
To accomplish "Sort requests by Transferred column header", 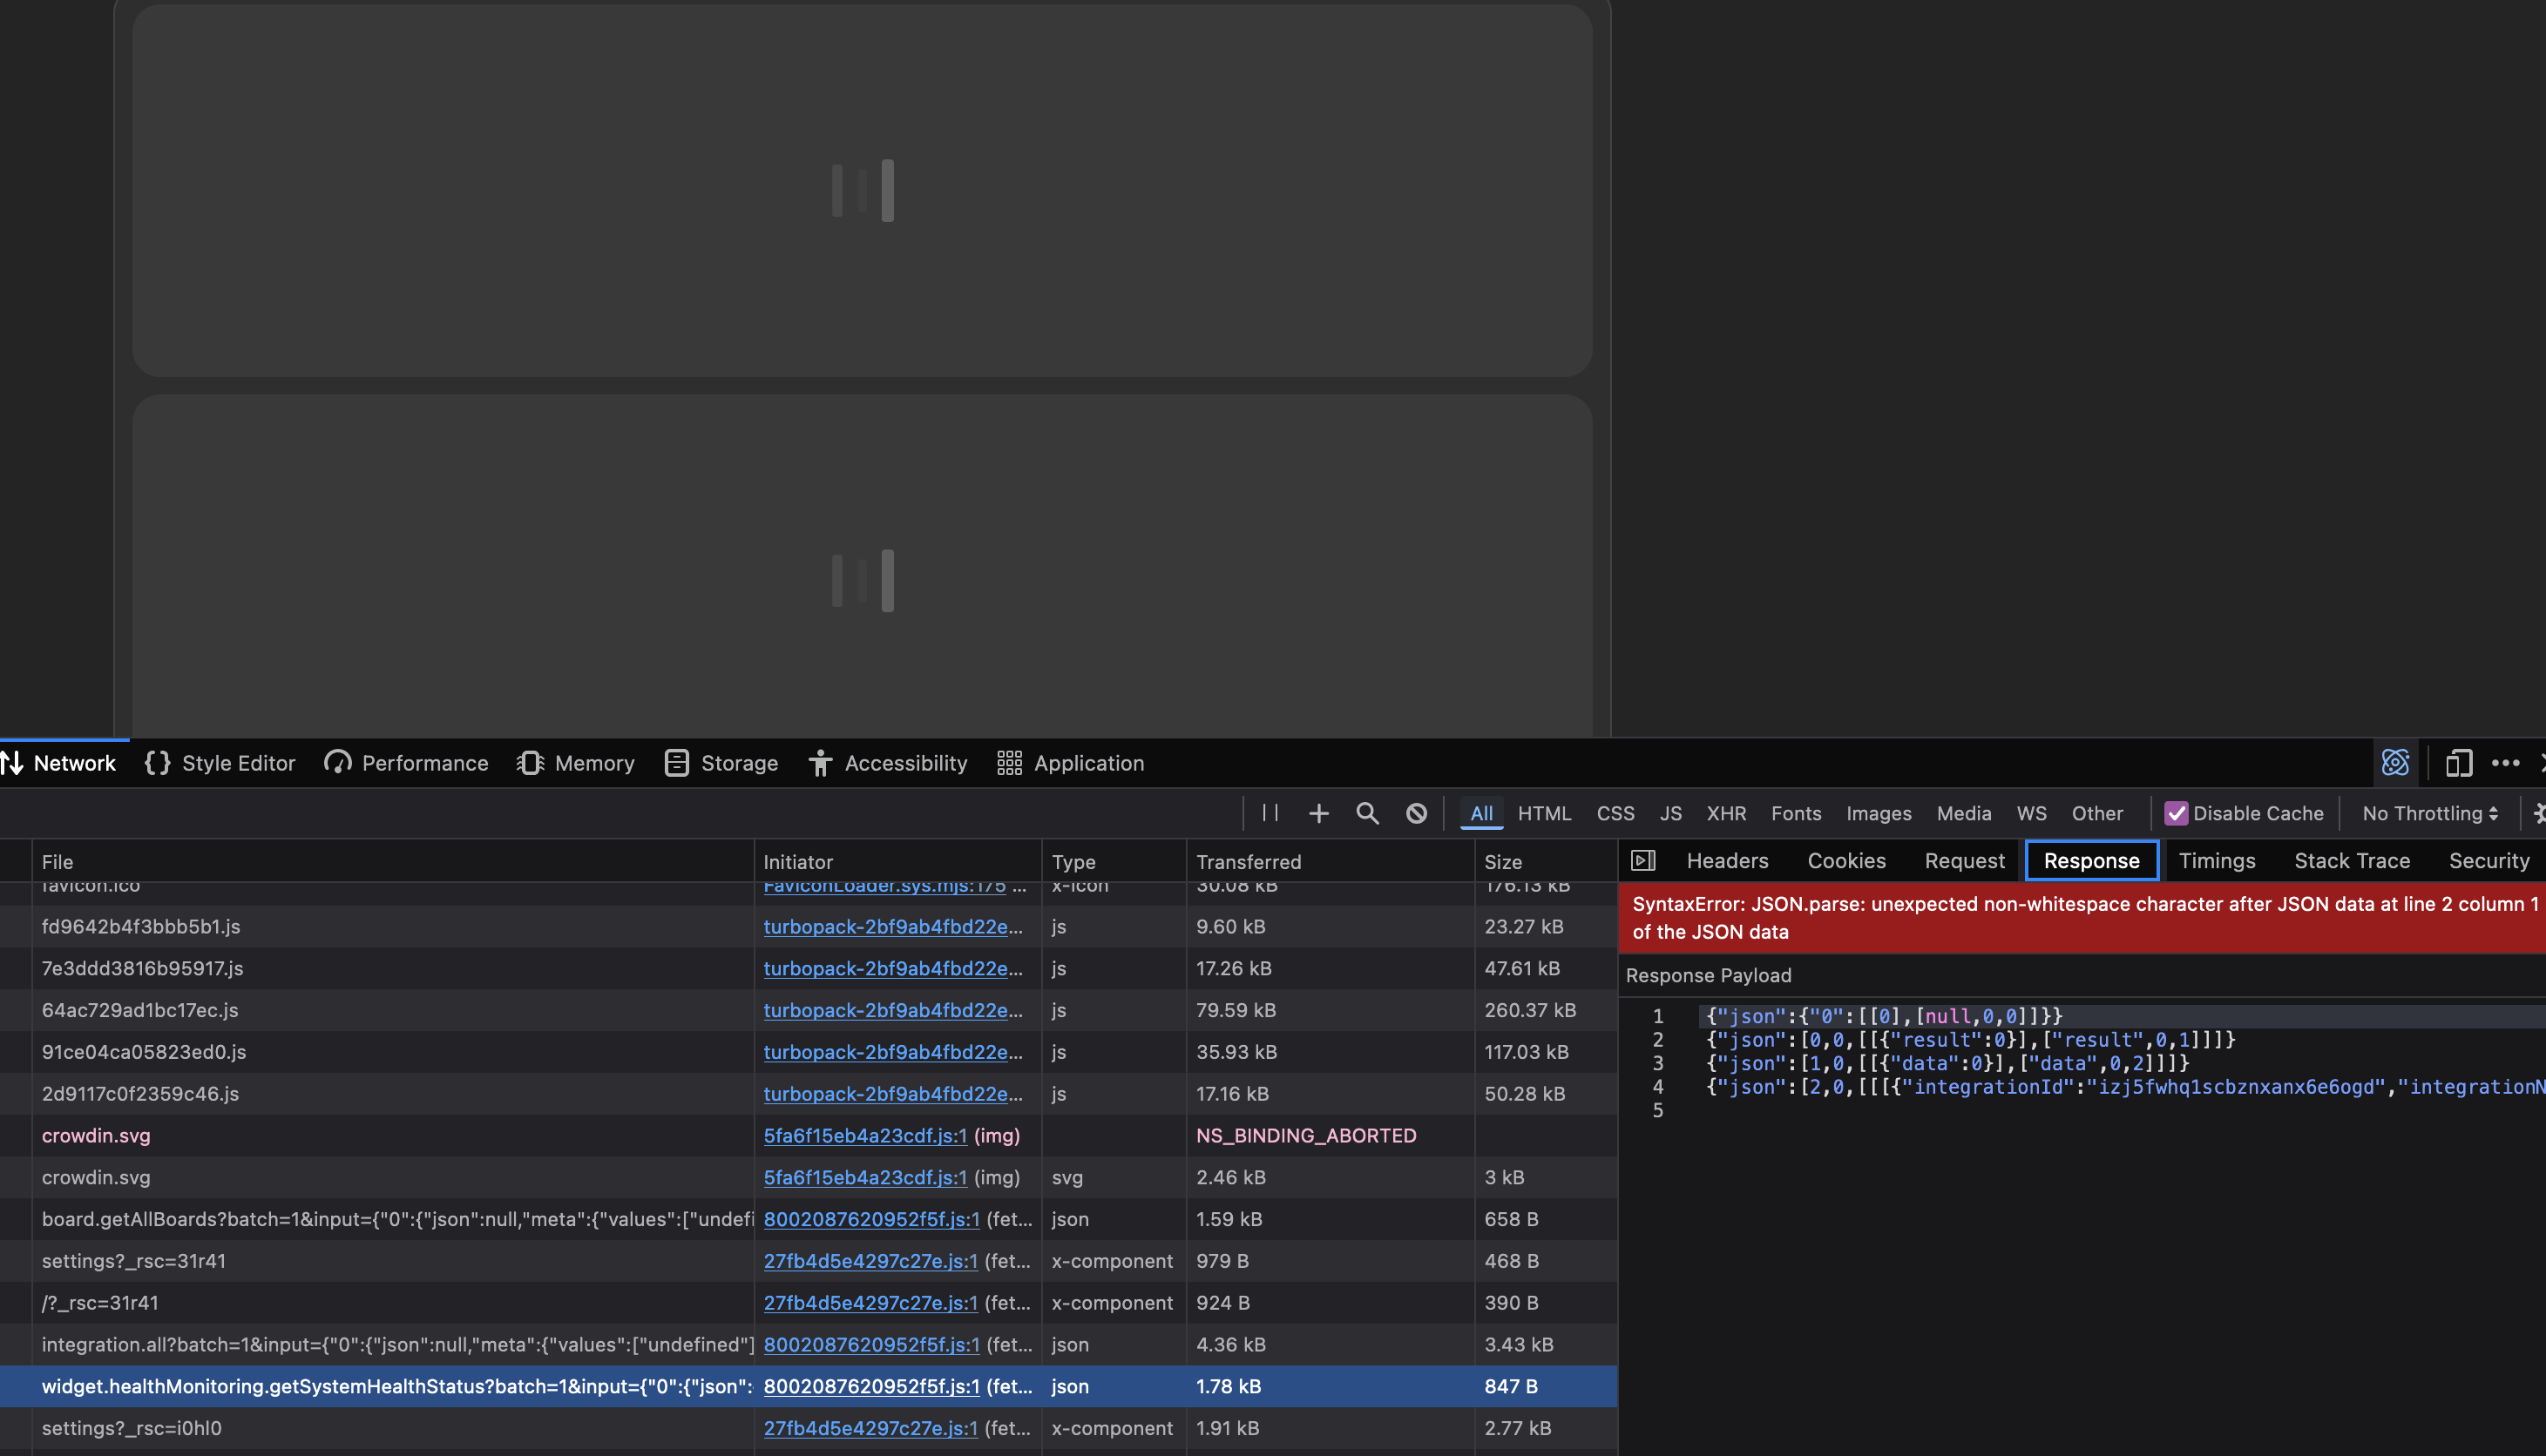I will 1249,862.
